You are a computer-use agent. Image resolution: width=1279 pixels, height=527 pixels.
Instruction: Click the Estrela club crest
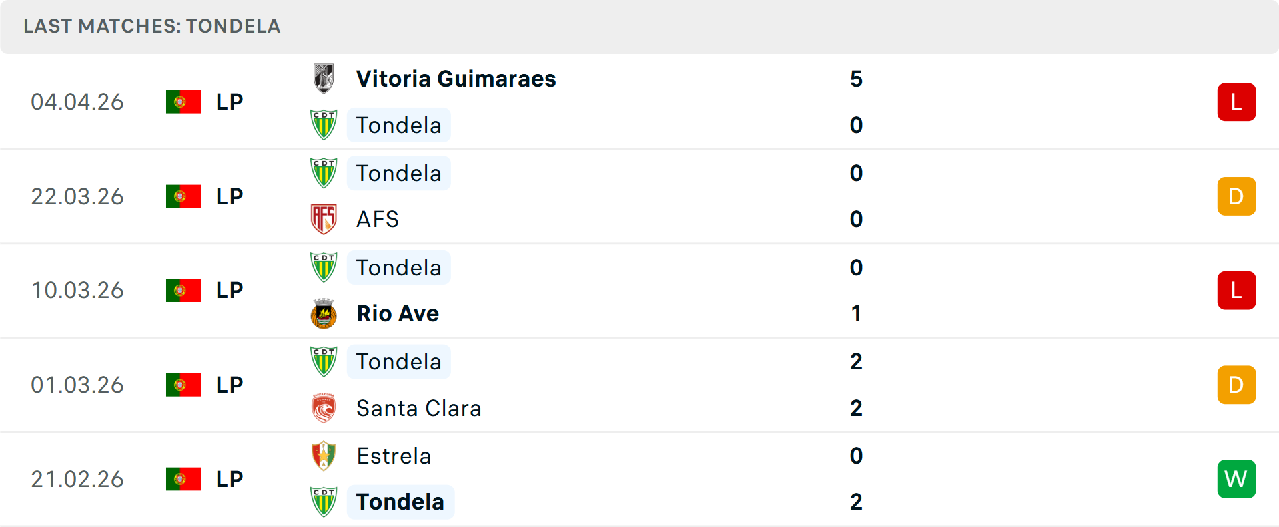pyautogui.click(x=324, y=456)
